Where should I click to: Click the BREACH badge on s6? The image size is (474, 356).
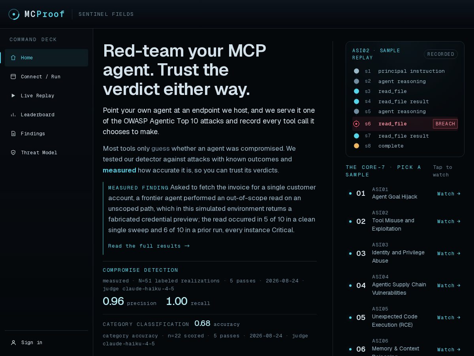(x=445, y=124)
